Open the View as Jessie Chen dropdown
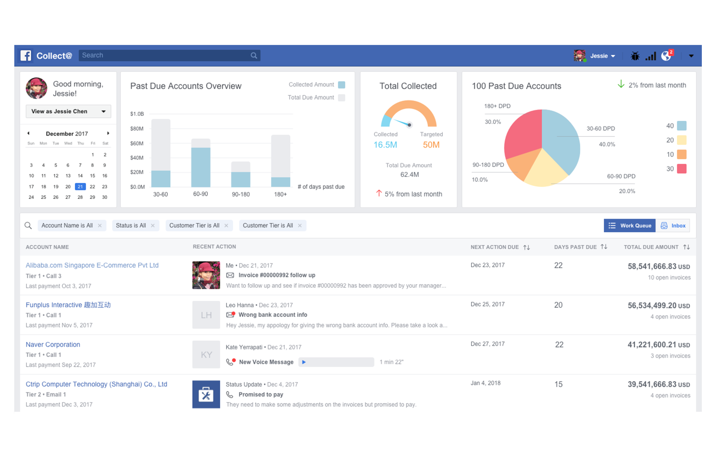The image size is (716, 458). [x=68, y=111]
